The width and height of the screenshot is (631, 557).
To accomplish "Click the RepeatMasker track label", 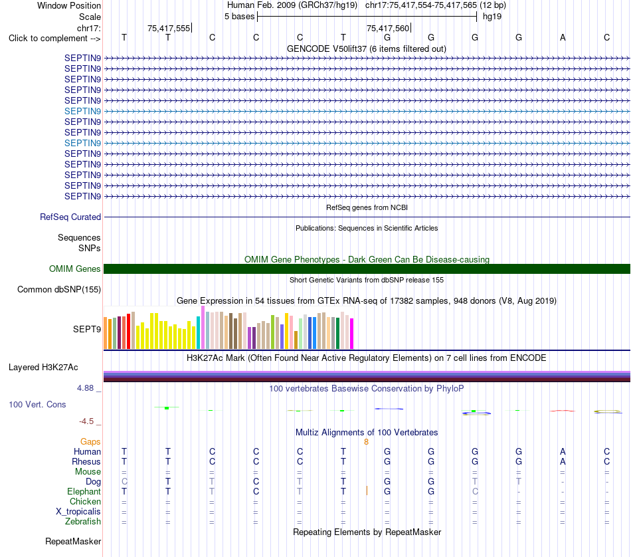I will [x=73, y=541].
